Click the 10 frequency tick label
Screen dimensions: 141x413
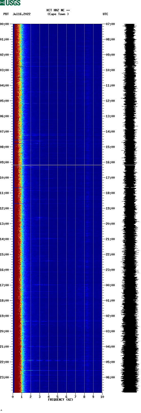click(x=102, y=397)
